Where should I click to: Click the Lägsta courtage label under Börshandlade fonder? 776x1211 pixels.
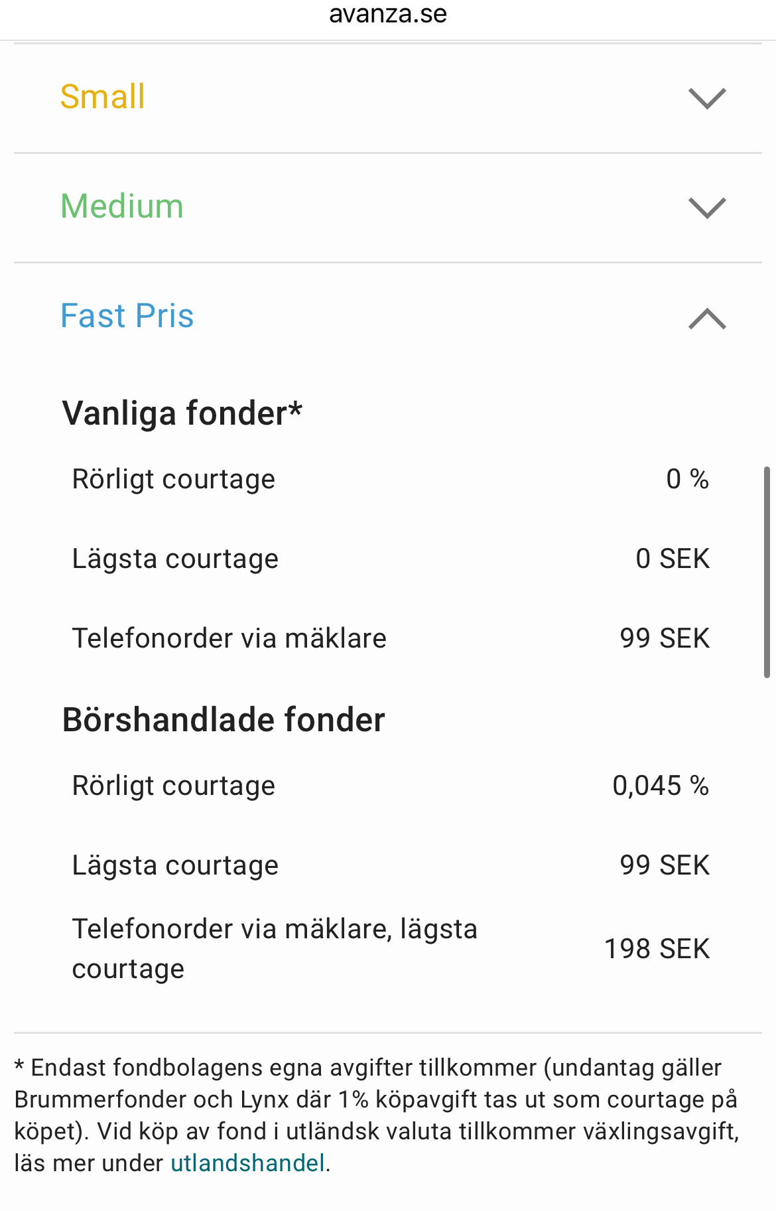click(x=175, y=865)
